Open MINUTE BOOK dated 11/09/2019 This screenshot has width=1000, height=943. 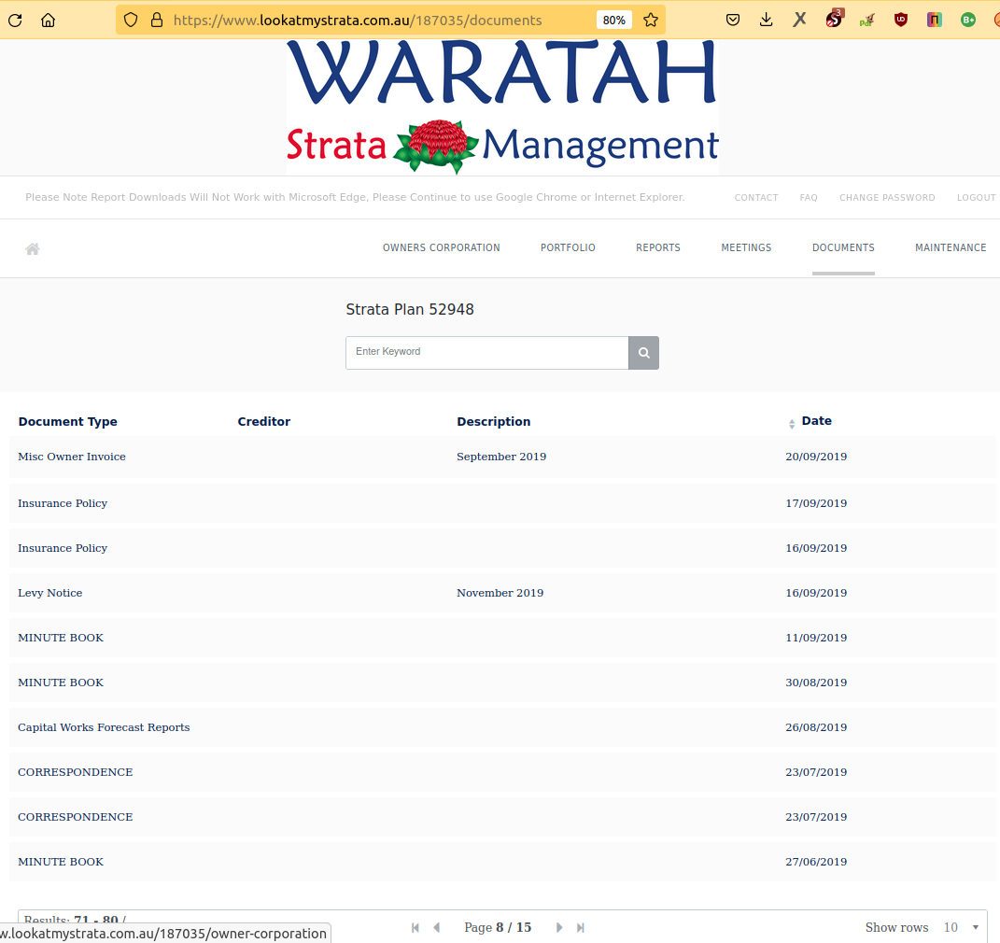(61, 638)
